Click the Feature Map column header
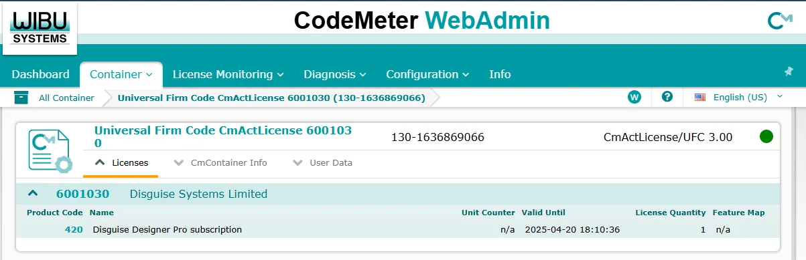This screenshot has height=260, width=806. point(738,213)
